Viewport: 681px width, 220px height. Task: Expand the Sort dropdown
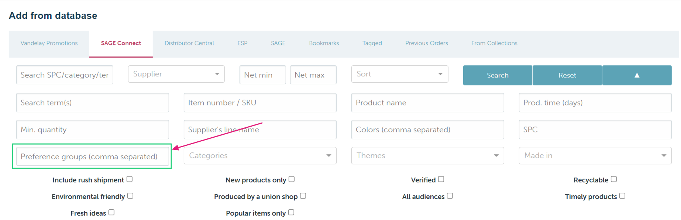coord(400,74)
